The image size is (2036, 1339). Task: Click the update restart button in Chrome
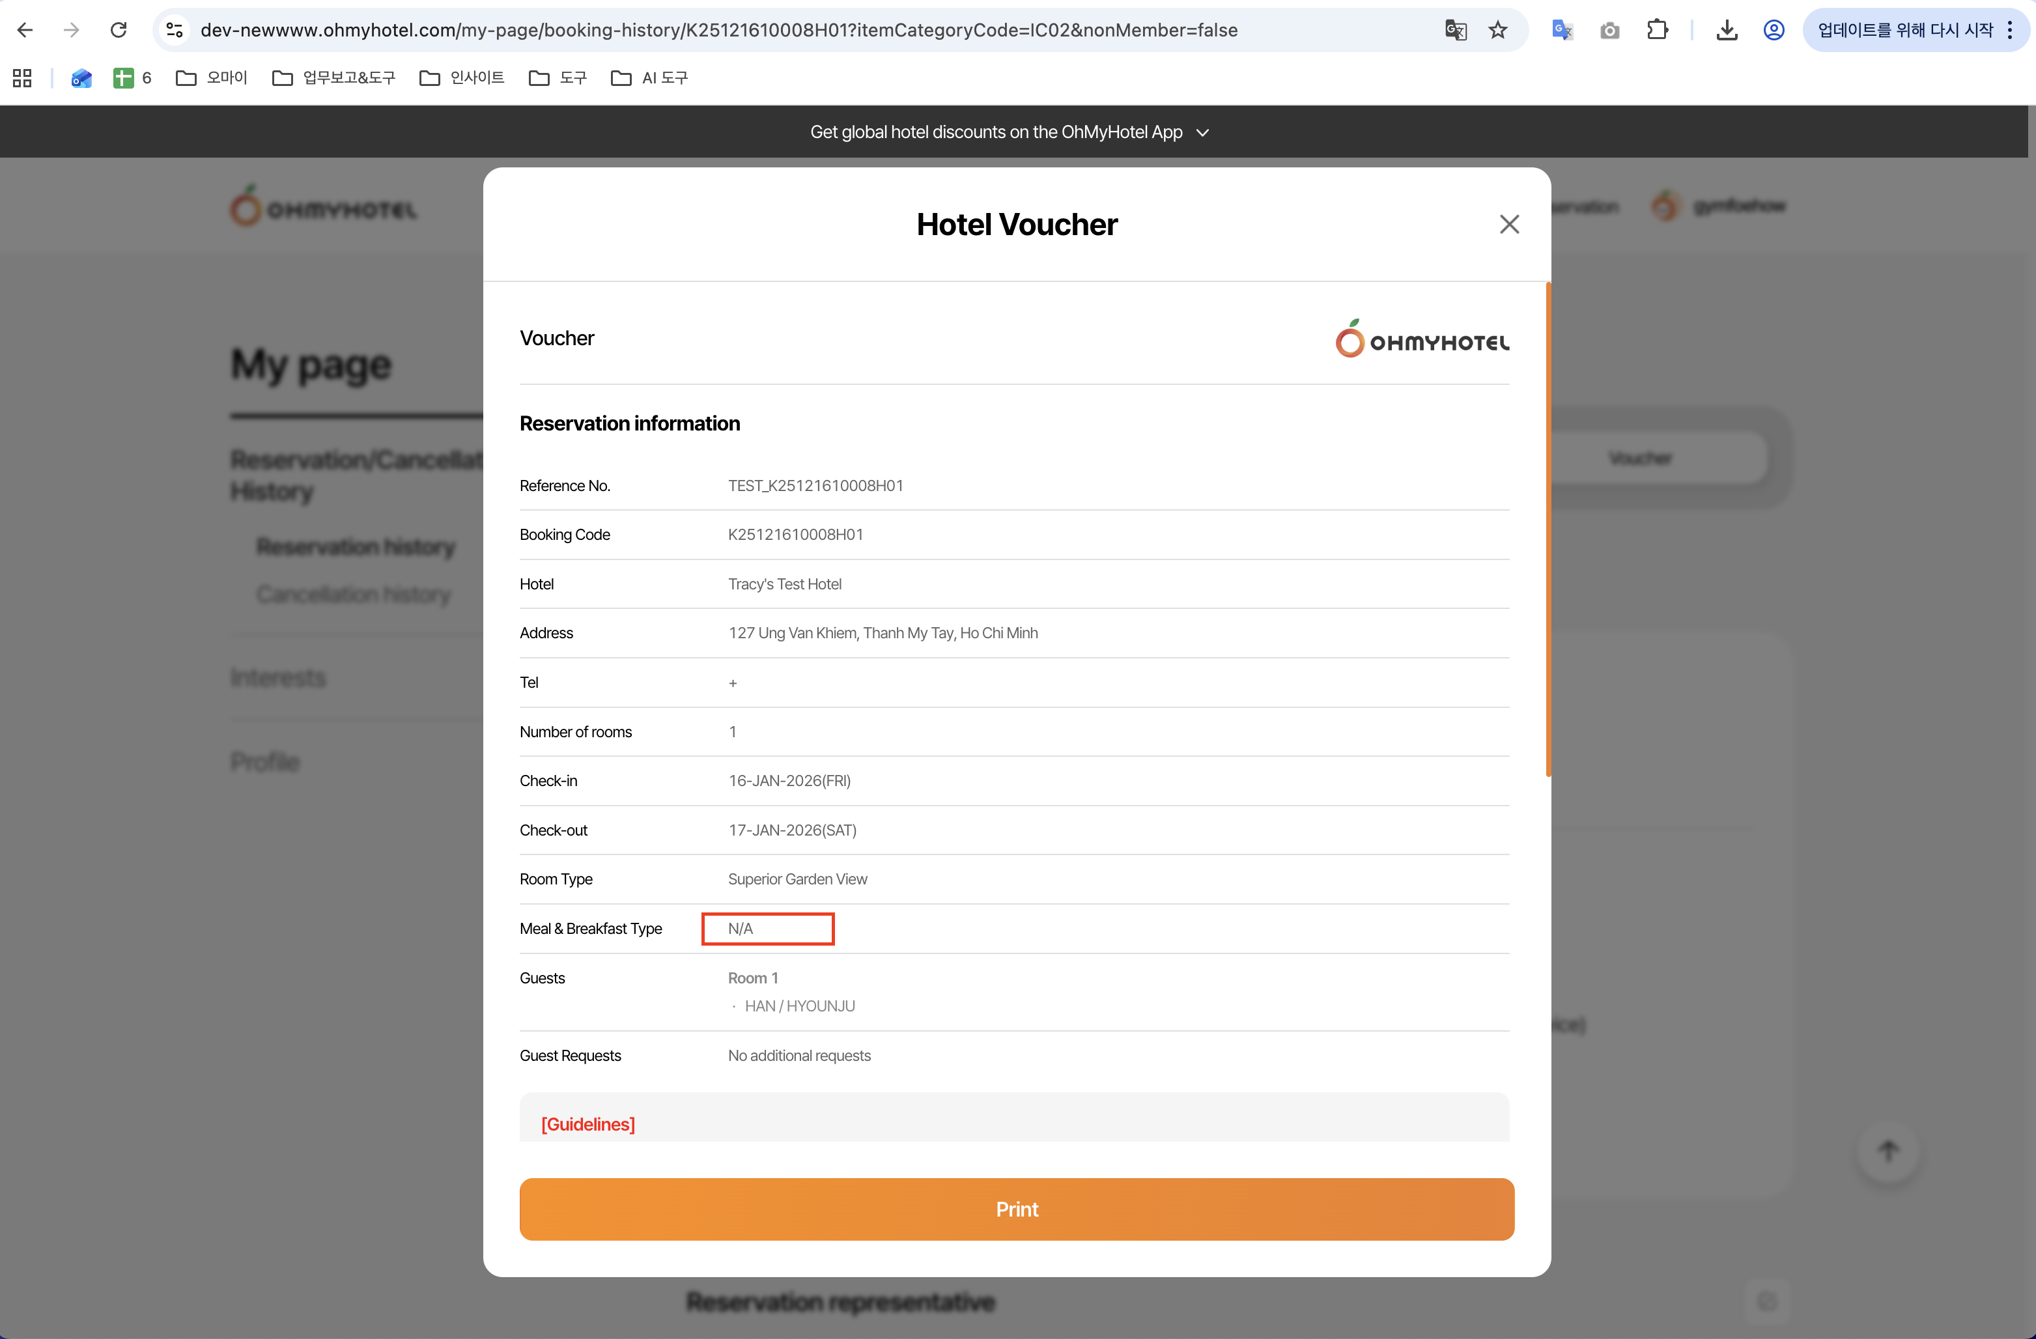coord(1905,30)
